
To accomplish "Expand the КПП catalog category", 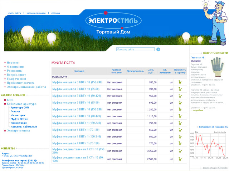I will (4, 100).
